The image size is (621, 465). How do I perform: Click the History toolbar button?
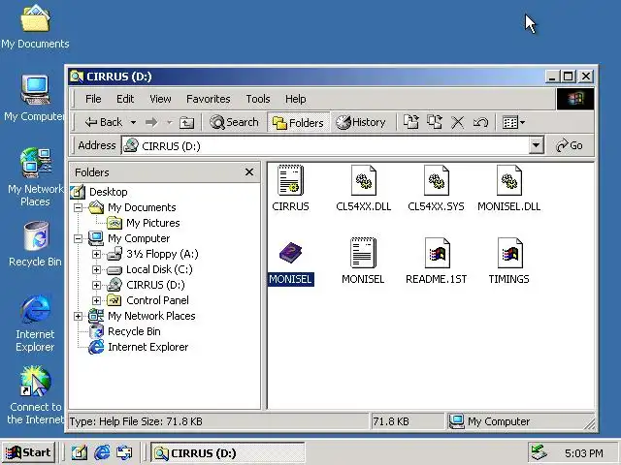pyautogui.click(x=361, y=123)
